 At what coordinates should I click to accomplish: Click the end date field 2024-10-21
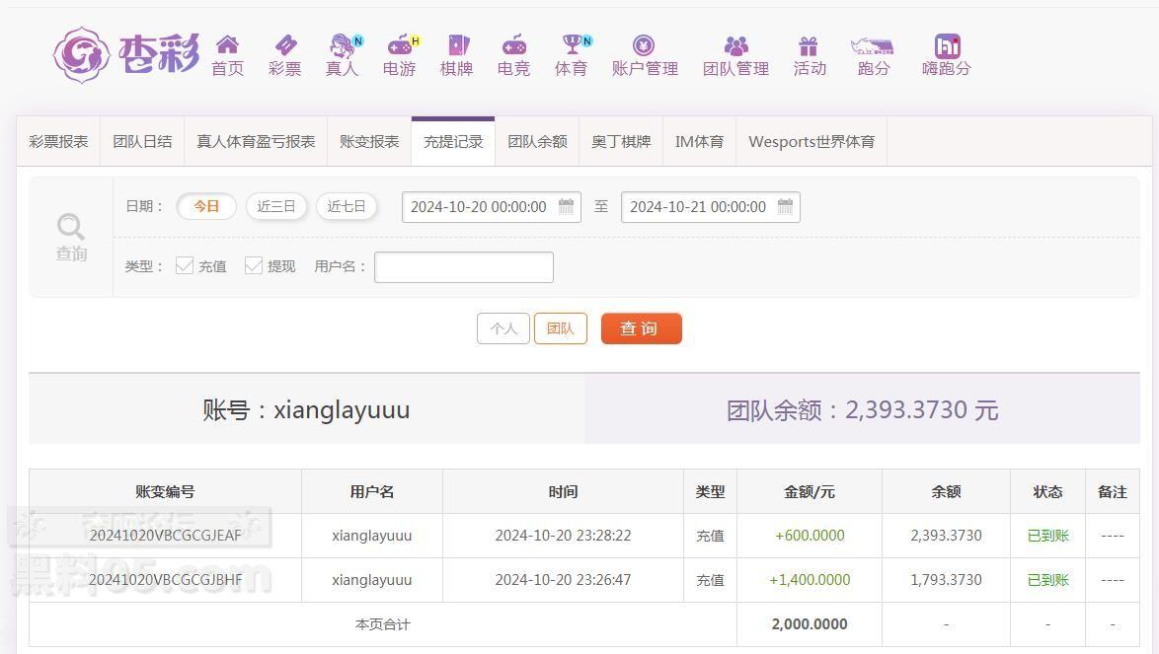711,207
